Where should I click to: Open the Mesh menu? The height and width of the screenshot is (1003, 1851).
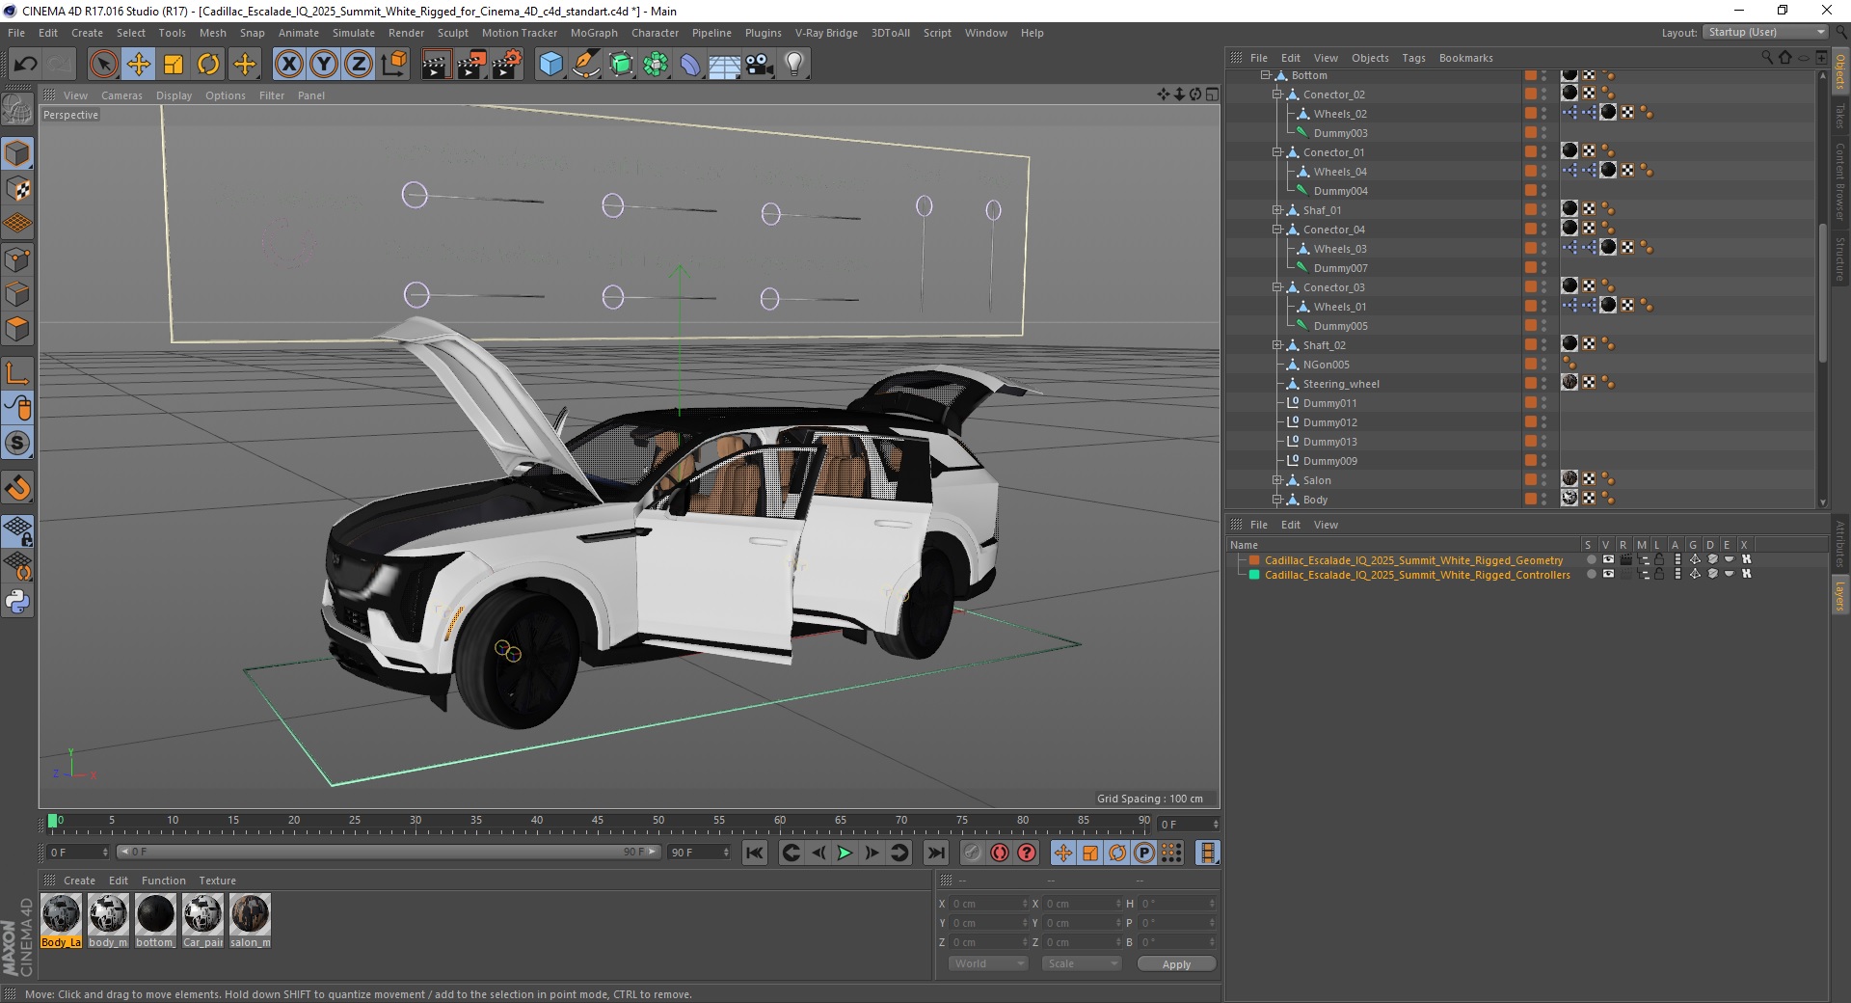[x=212, y=33]
